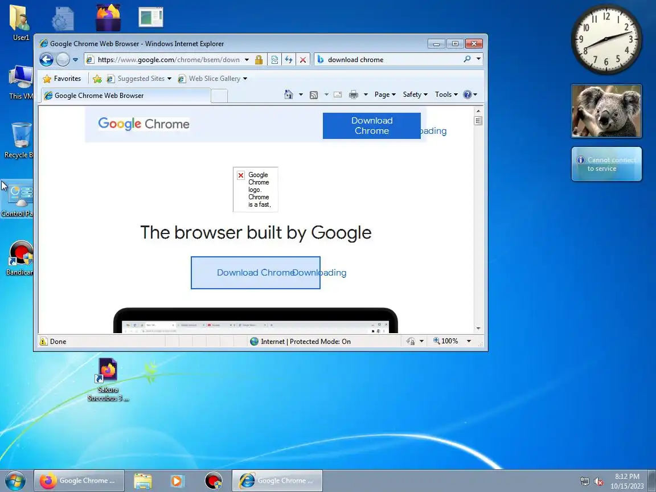Open the Windows Start button
Screen dimensions: 656x492
[15, 481]
